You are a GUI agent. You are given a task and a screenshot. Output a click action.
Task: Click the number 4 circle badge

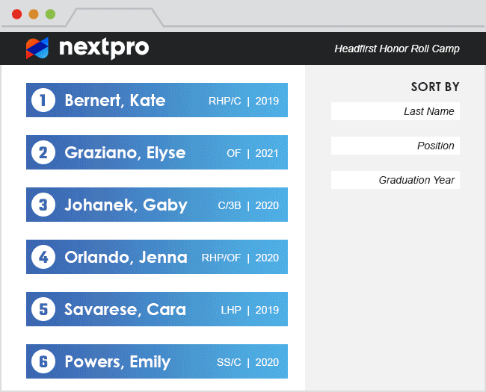point(43,257)
